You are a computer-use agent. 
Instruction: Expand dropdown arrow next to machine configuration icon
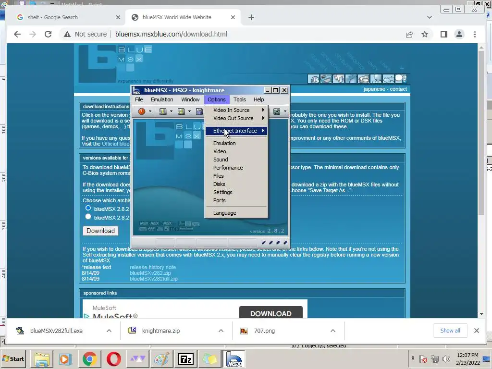(285, 111)
